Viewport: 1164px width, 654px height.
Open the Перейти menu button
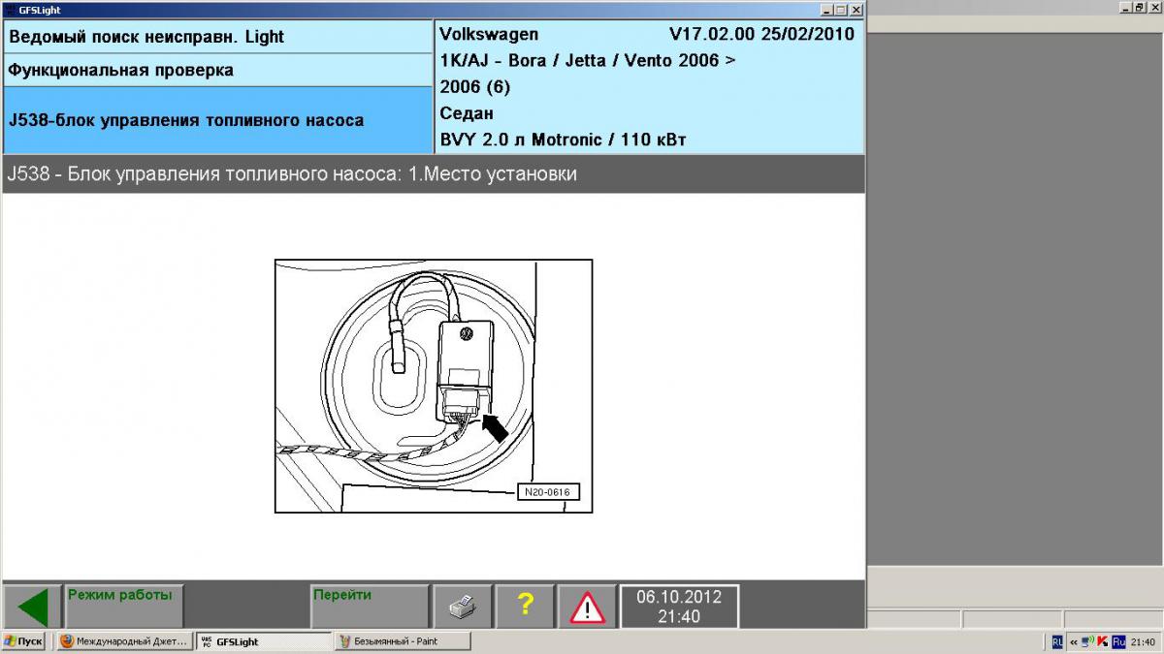[370, 607]
